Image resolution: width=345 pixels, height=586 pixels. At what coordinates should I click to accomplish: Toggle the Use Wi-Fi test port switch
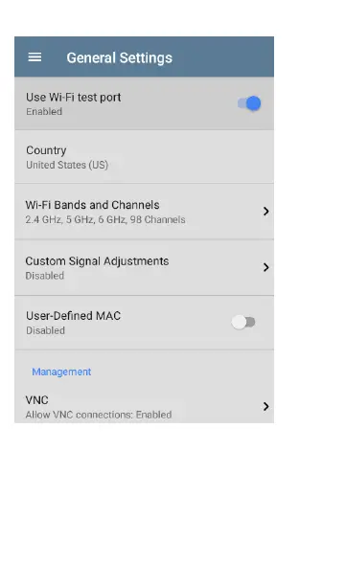tap(249, 103)
